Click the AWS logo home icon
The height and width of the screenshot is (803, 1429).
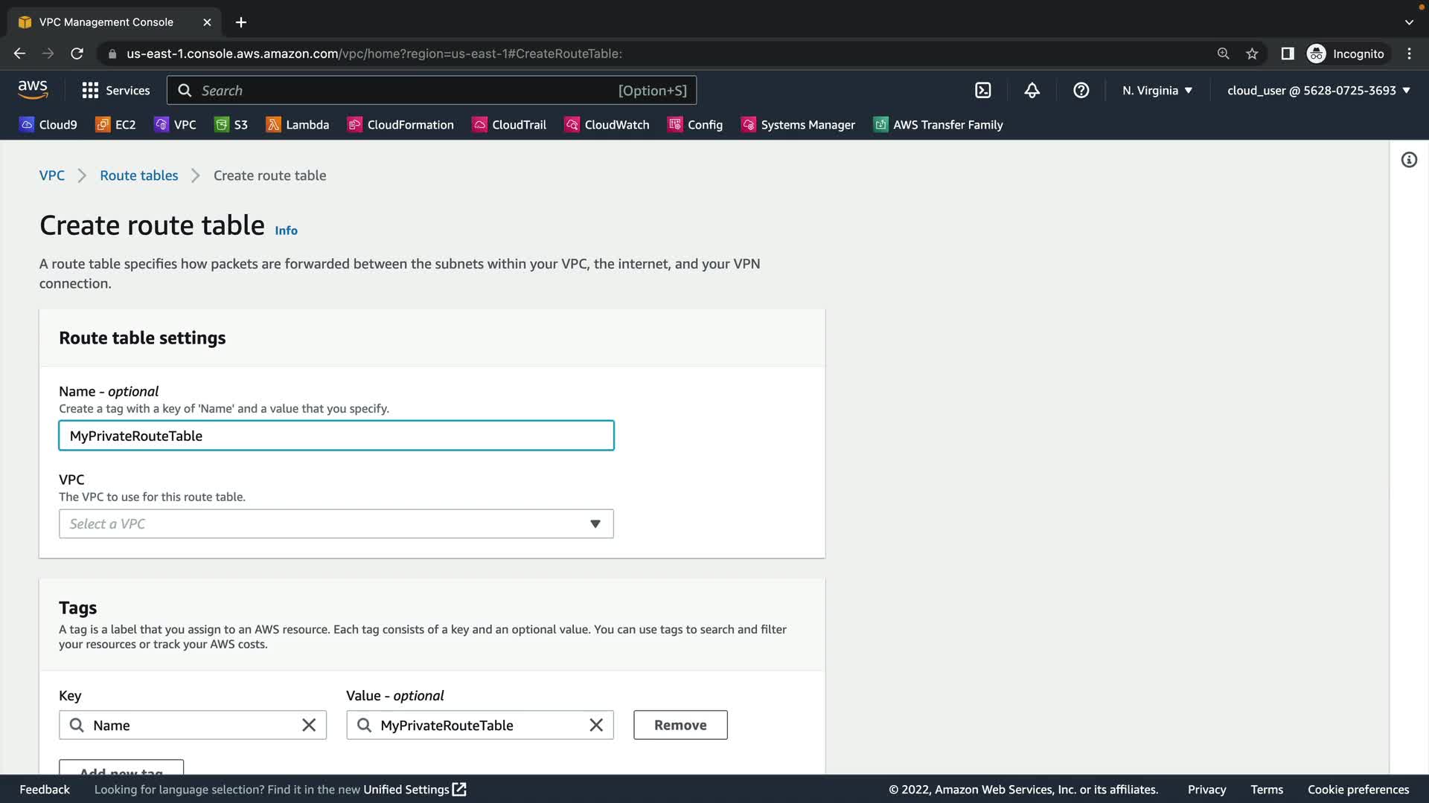(x=33, y=90)
